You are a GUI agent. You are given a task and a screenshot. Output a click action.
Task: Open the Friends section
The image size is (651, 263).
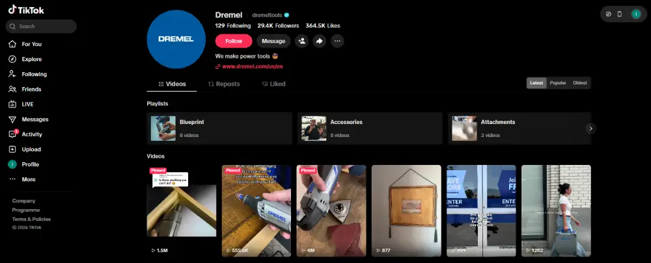pyautogui.click(x=25, y=89)
